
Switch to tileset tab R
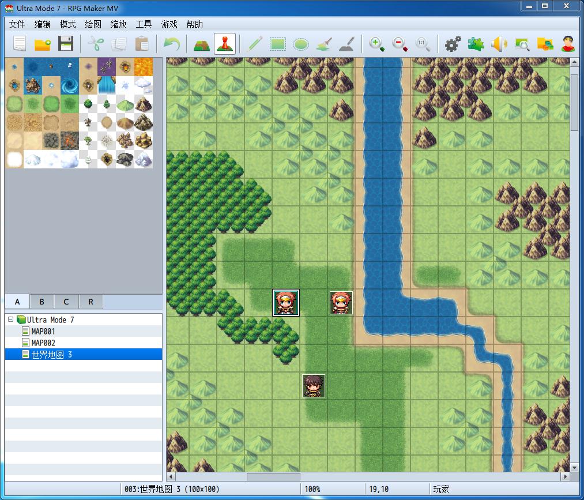91,302
